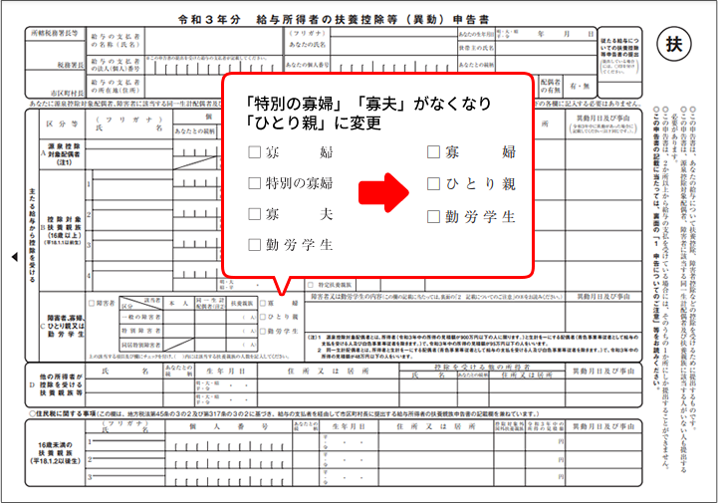Check the old 特別の寡婦 checkbox in callout
The width and height of the screenshot is (718, 503).
click(x=256, y=183)
